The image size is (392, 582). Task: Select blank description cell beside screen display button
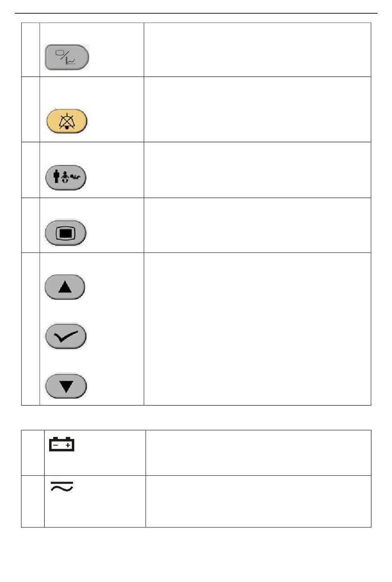pyautogui.click(x=257, y=225)
